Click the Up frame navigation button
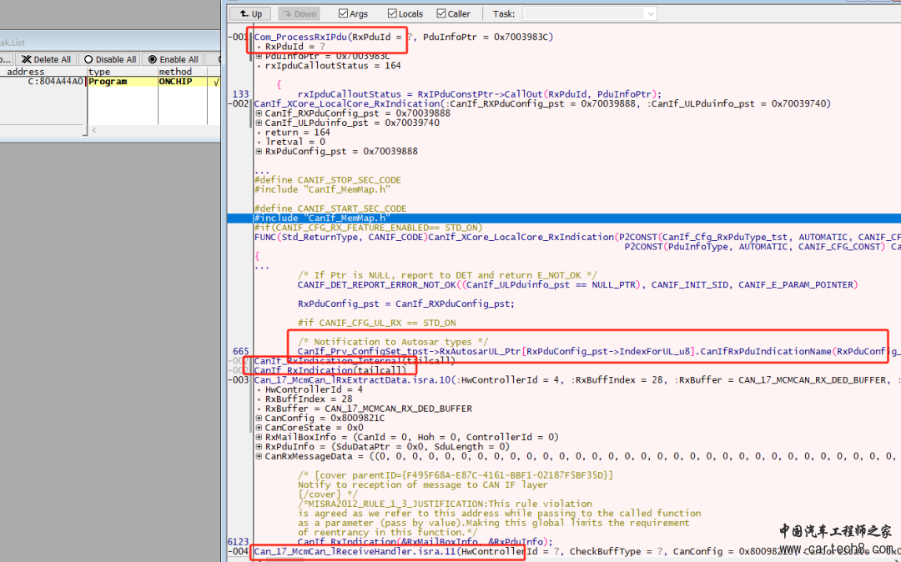This screenshot has width=901, height=562. tap(251, 14)
